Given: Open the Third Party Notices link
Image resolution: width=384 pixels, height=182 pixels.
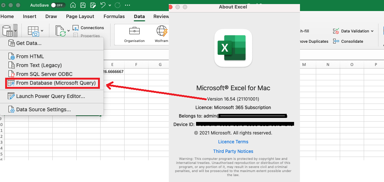Looking at the screenshot, I should pos(233,151).
